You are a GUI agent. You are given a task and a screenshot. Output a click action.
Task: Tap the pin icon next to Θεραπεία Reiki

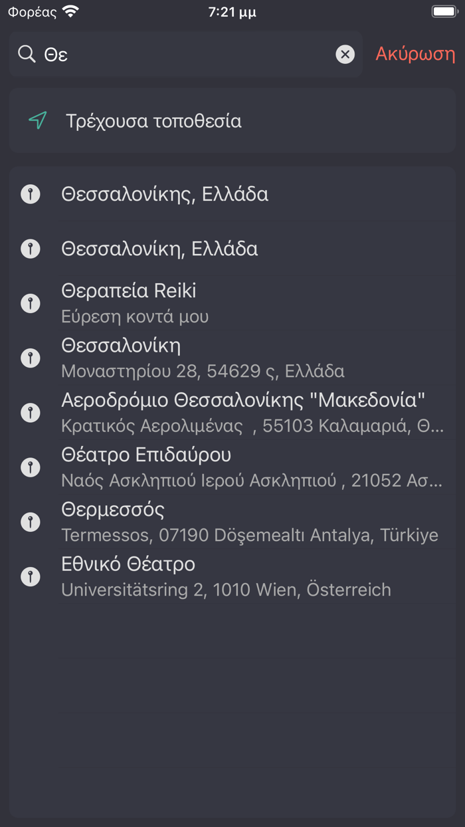coord(30,302)
